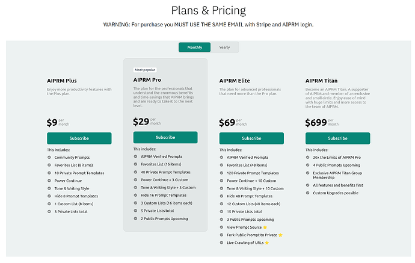The width and height of the screenshot is (415, 263).
Task: Subscribe to the AIPRM Plus plan
Action: [79, 138]
